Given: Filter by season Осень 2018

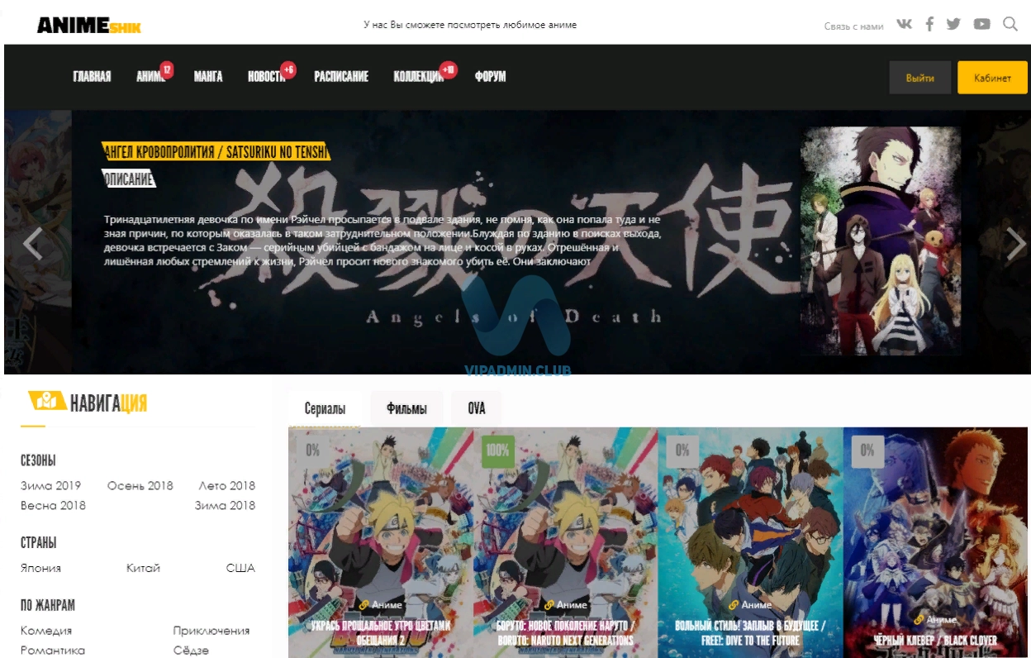Looking at the screenshot, I should 140,486.
